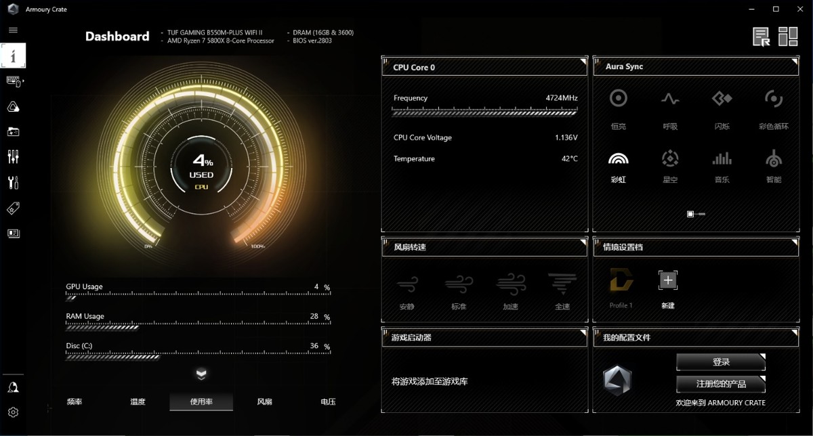Click the Aura Sync page indicator dots
This screenshot has width=813, height=436.
(x=696, y=214)
